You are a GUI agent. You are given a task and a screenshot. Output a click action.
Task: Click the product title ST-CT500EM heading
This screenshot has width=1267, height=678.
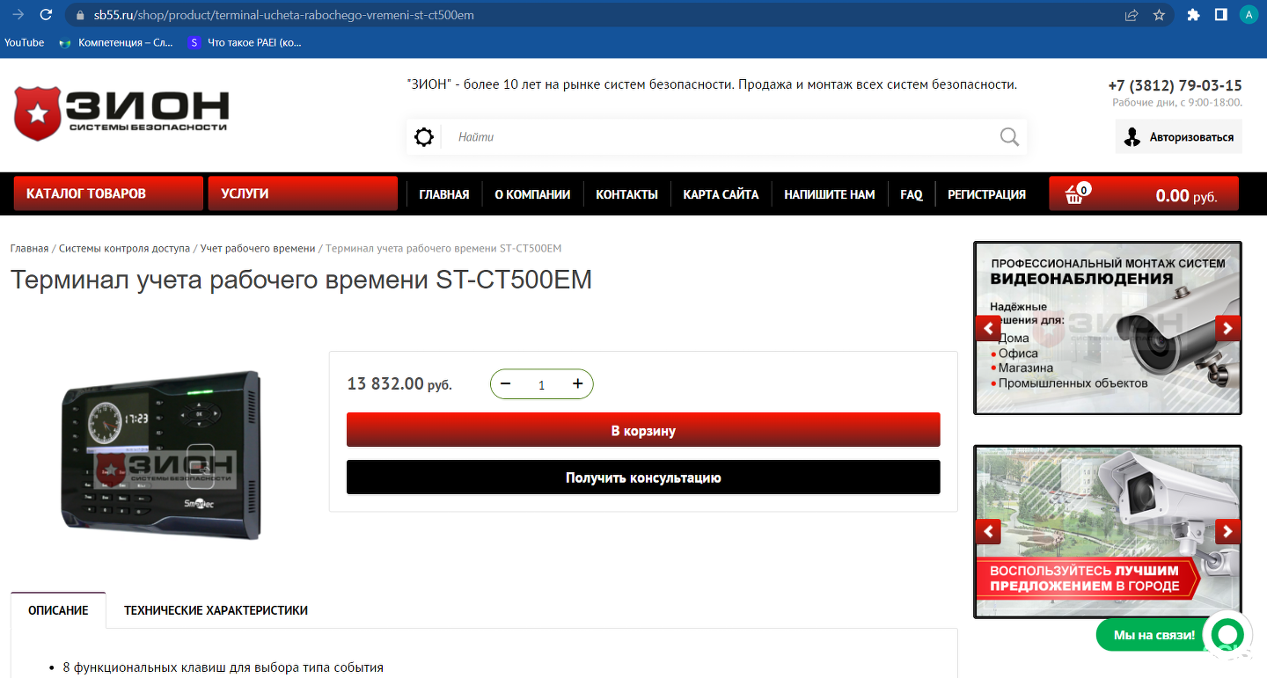pos(301,280)
